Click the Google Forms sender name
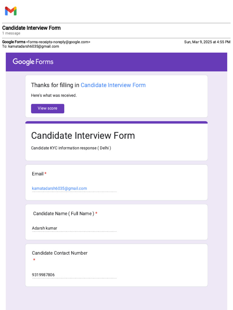The height and width of the screenshot is (310, 233). tap(14, 42)
